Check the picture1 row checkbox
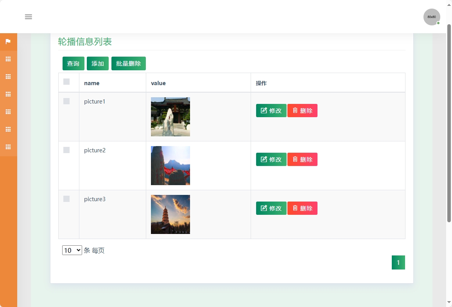The height and width of the screenshot is (307, 452). click(66, 101)
